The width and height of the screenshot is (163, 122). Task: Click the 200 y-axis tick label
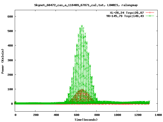pyautogui.click(x=10, y=75)
